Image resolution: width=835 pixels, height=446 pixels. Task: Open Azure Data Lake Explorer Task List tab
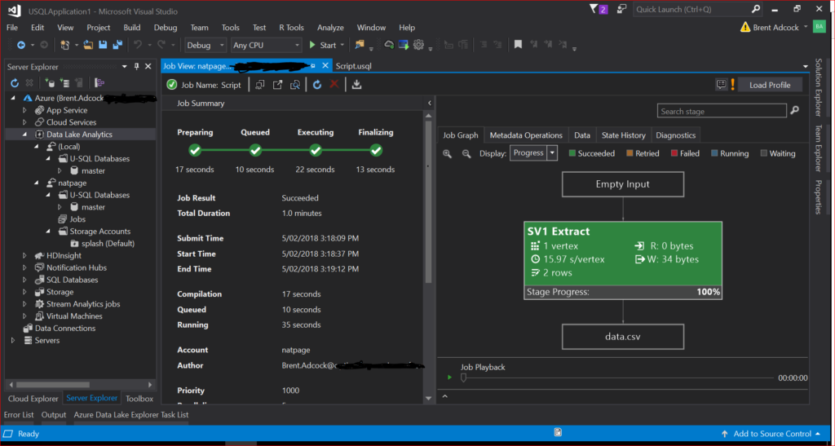[x=131, y=414]
